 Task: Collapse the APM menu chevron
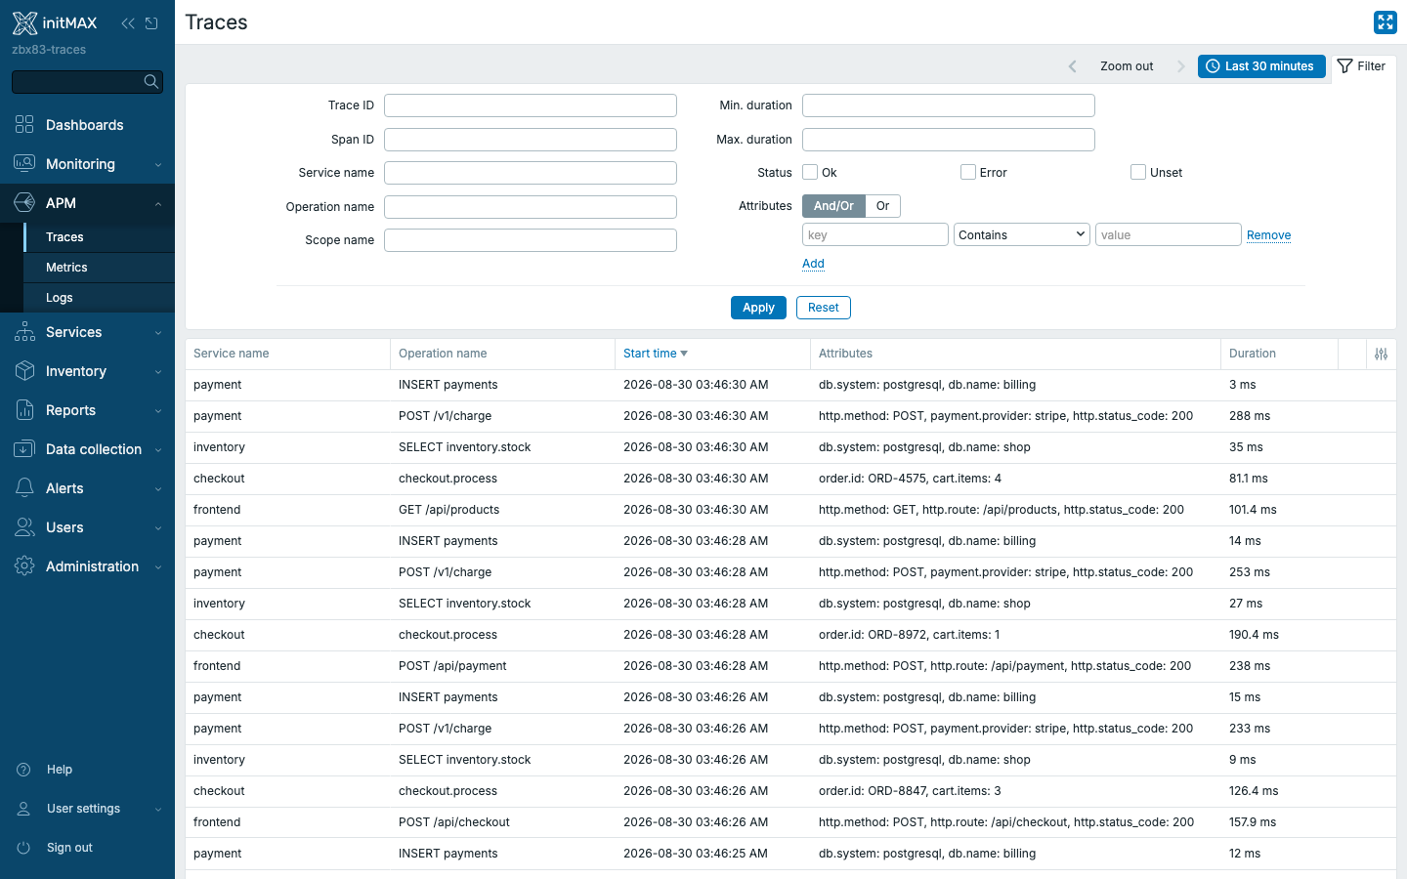pos(158,204)
